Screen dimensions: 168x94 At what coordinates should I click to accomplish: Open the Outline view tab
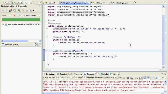(115, 74)
